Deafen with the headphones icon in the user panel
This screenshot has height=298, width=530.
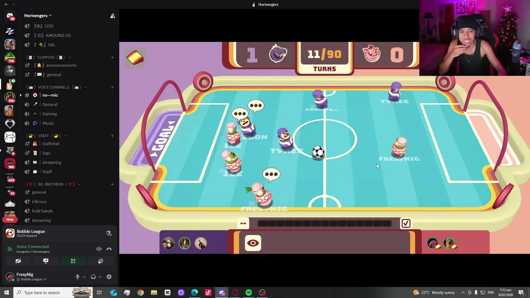coord(93,277)
